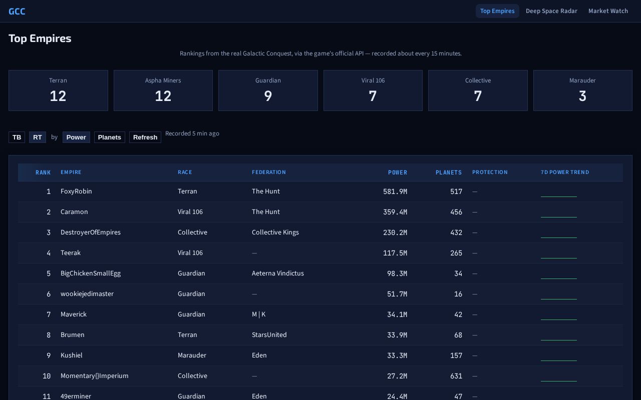
Task: Click the Momentary{}Imperium empire name
Action: point(95,376)
